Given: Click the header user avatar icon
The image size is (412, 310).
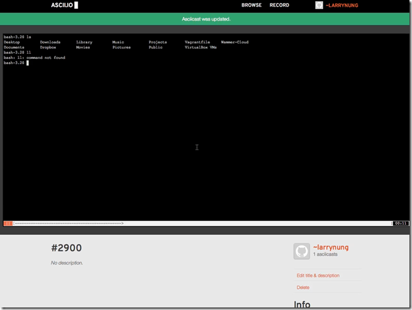Looking at the screenshot, I should [319, 5].
